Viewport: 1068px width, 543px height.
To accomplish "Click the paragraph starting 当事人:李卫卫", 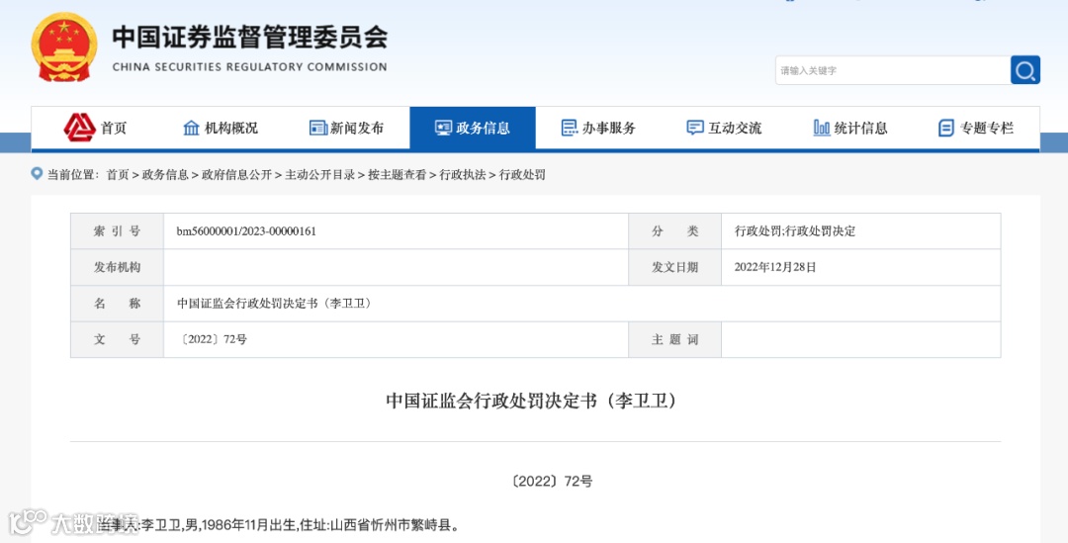I will coord(279,524).
